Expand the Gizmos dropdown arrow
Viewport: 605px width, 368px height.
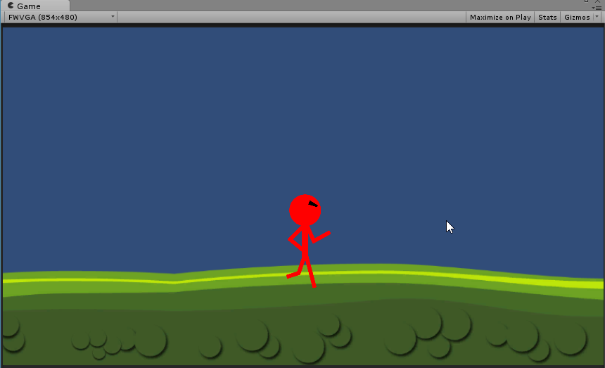click(597, 17)
